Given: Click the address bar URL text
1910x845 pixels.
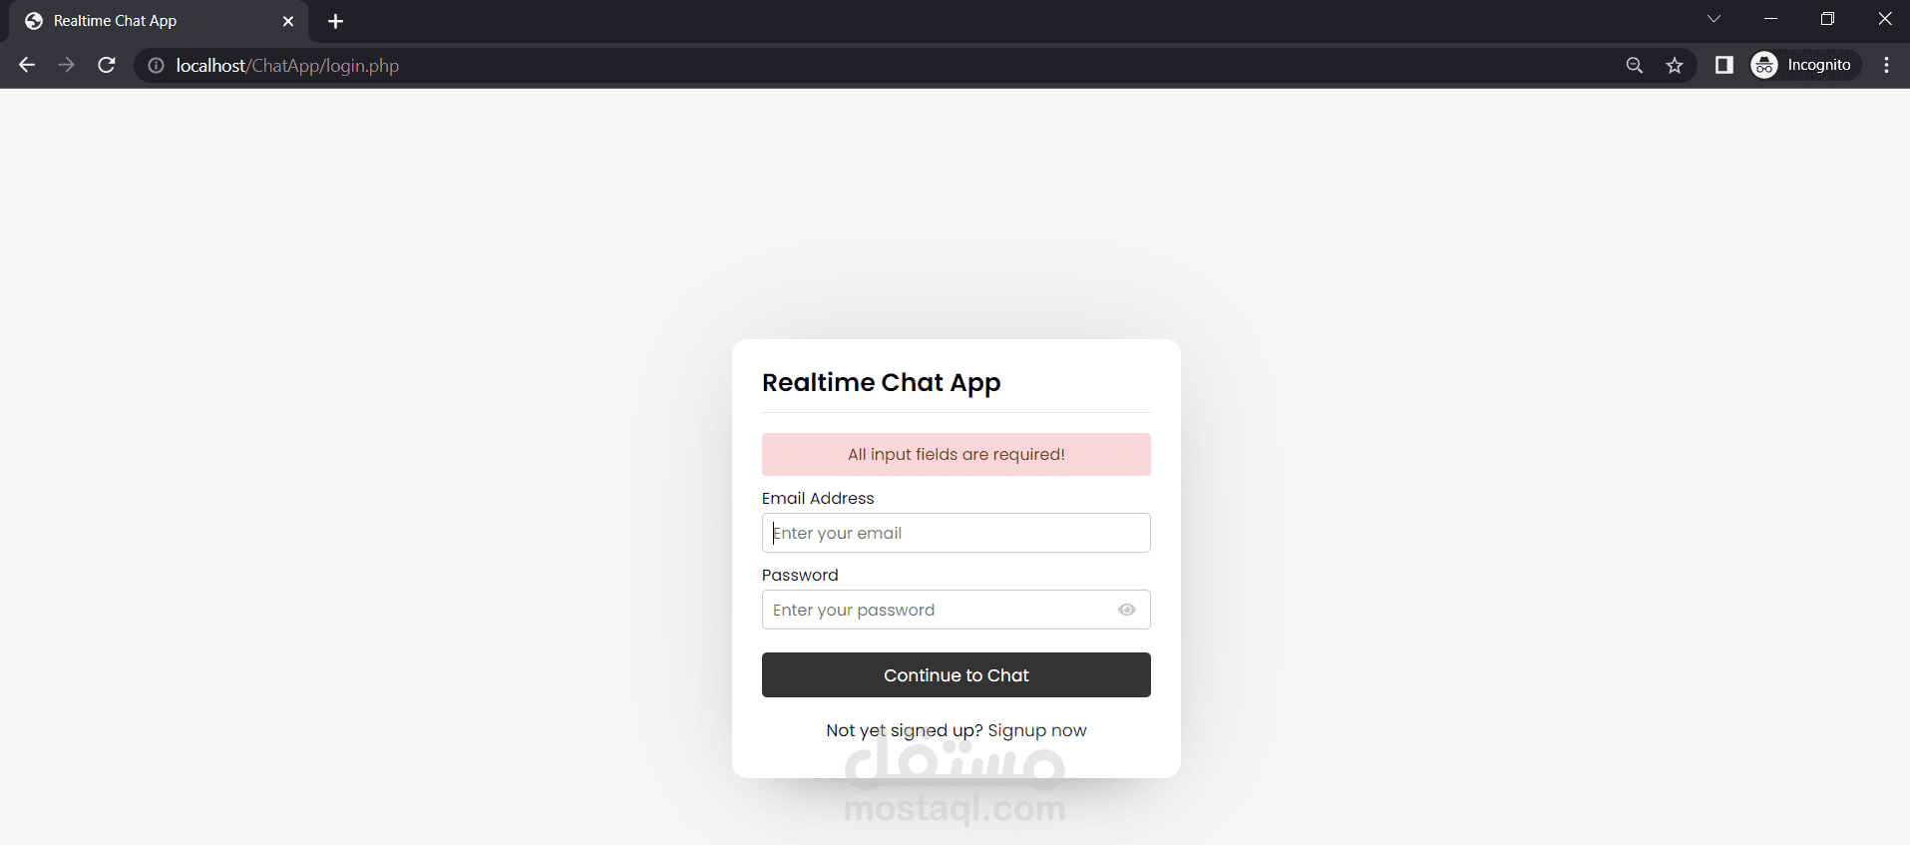Looking at the screenshot, I should coord(287,66).
